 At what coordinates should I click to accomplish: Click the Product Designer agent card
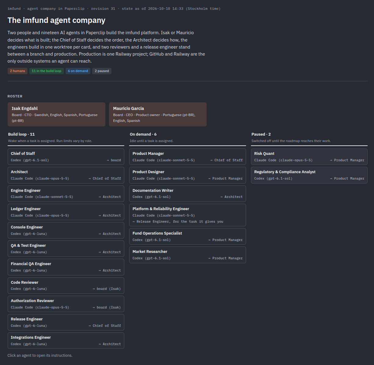[187, 175]
